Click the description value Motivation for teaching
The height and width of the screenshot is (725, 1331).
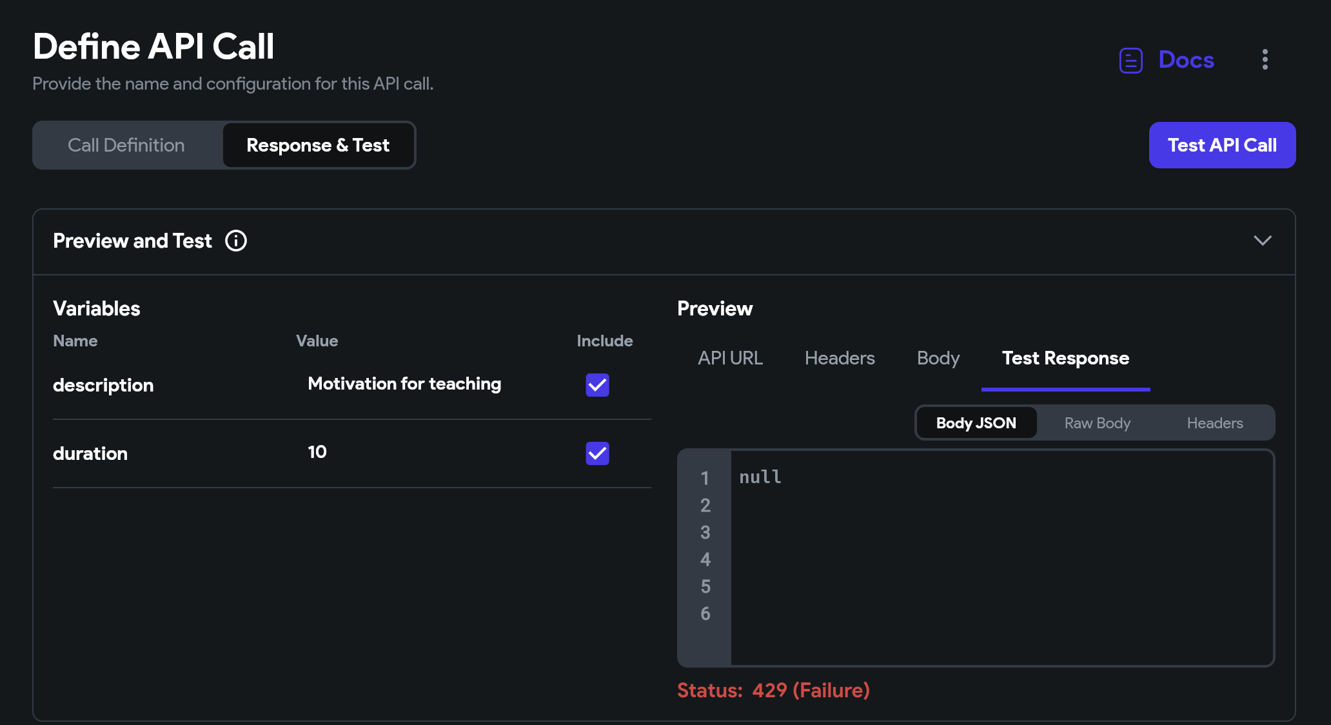(x=404, y=384)
